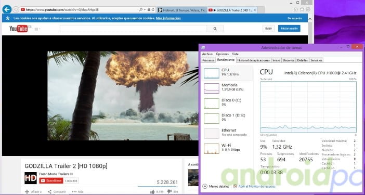Select the Wi-Fi graph in Task Manager sidebar
The height and width of the screenshot is (195, 365).
click(212, 149)
